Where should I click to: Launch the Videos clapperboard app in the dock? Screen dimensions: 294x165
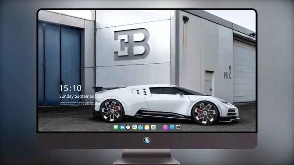[x=140, y=127]
